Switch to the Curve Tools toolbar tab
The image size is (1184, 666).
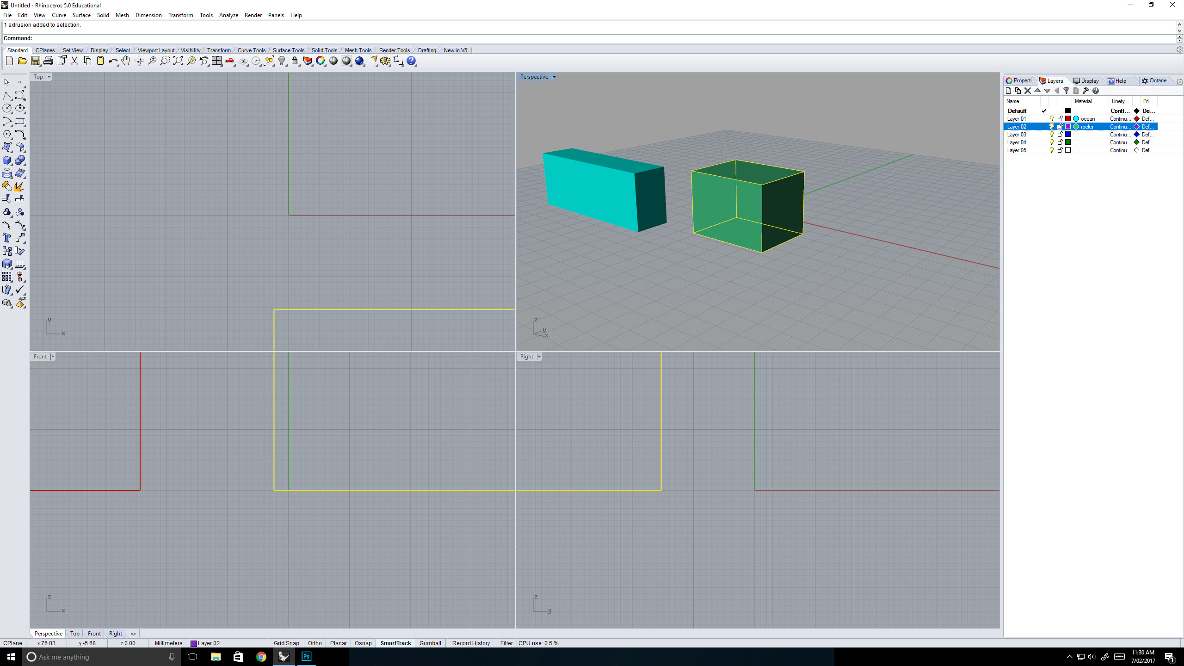point(251,50)
